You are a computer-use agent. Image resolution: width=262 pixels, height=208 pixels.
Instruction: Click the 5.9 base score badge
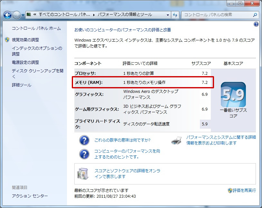click(x=233, y=94)
